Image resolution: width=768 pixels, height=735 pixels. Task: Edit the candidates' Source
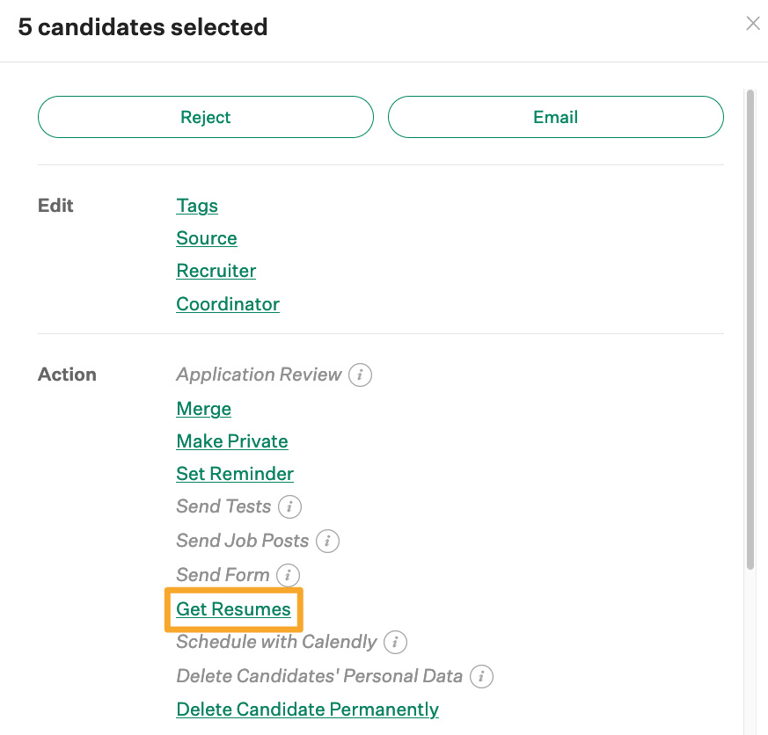click(206, 238)
